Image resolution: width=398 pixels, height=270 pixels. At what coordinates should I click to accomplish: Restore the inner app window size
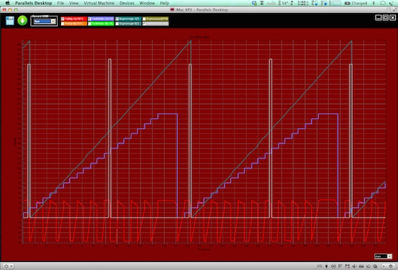[x=385, y=18]
